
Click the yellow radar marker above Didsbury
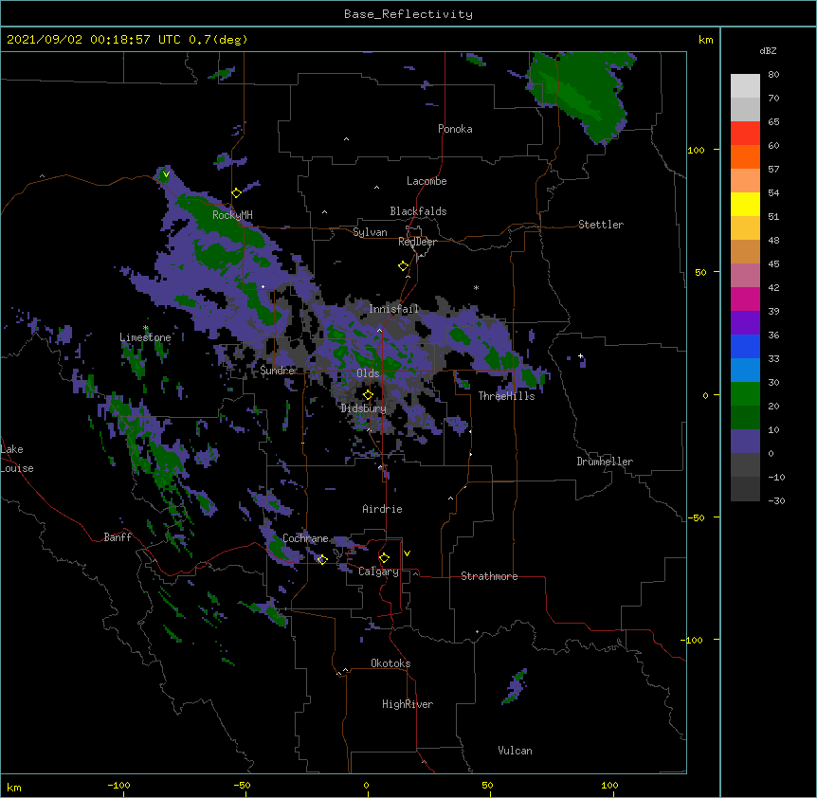pyautogui.click(x=368, y=395)
